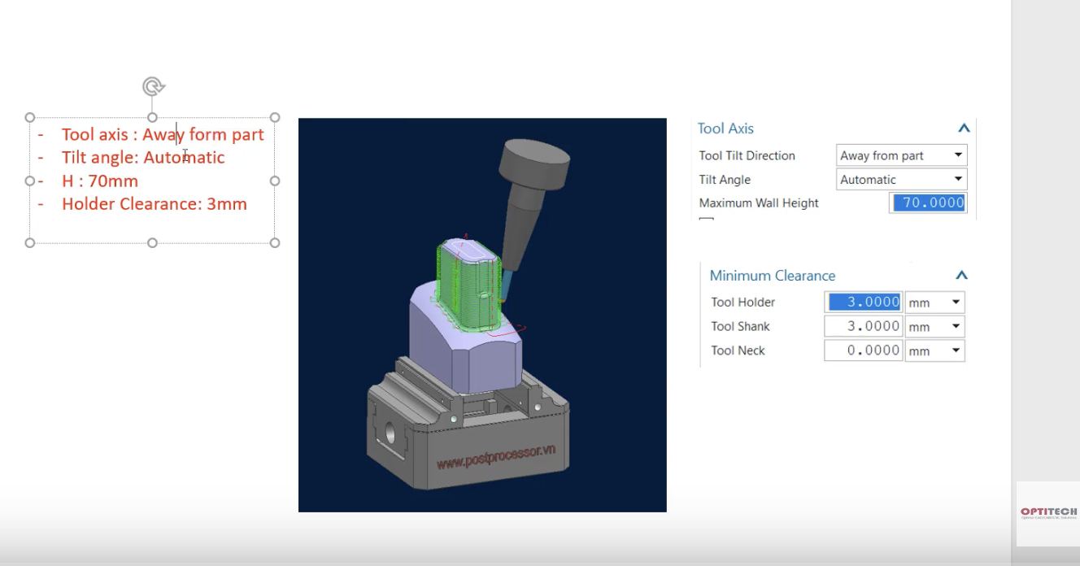Collapse the Minimum Clearance section chevron

click(961, 276)
